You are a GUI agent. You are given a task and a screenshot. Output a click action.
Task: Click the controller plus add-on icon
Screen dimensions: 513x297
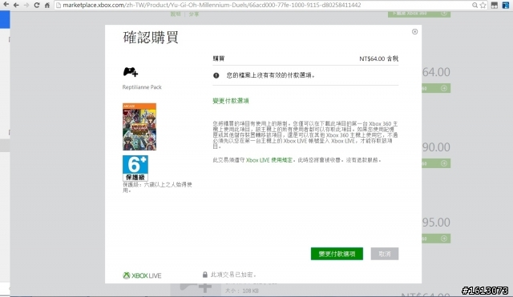(x=131, y=72)
